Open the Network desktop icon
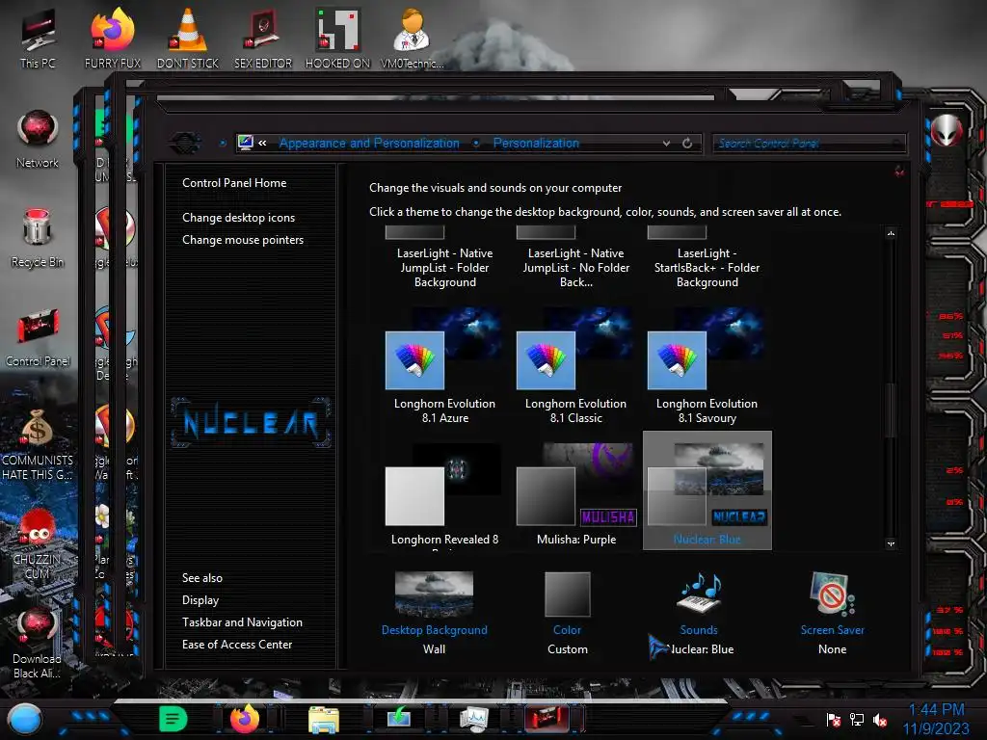The image size is (987, 740). tap(38, 139)
